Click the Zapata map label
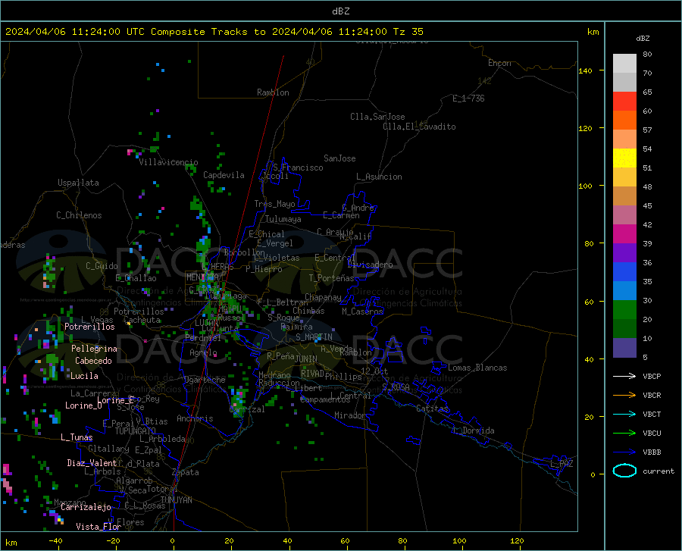The width and height of the screenshot is (682, 551). pos(186,472)
